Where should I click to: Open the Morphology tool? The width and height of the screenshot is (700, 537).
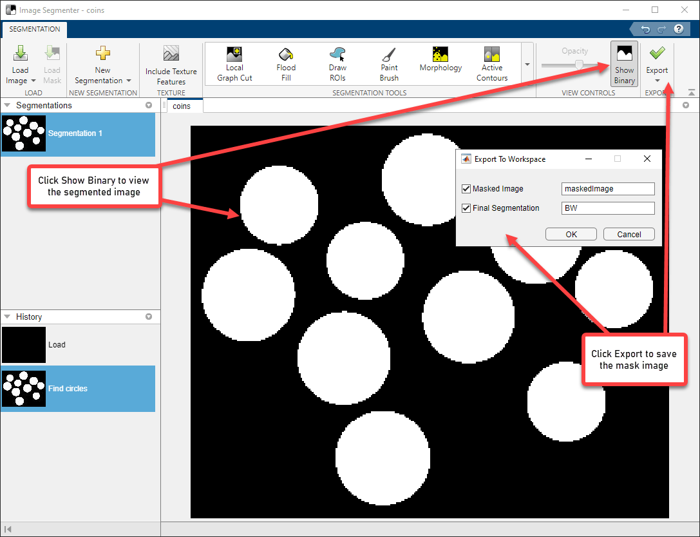point(440,59)
